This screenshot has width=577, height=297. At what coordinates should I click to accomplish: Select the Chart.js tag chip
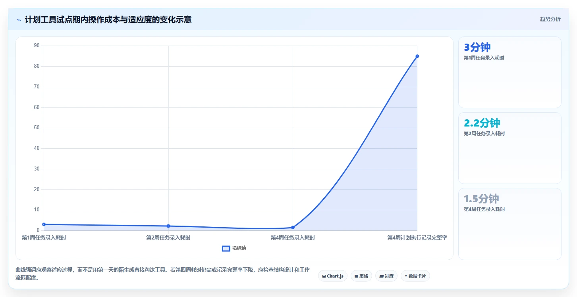click(x=333, y=276)
